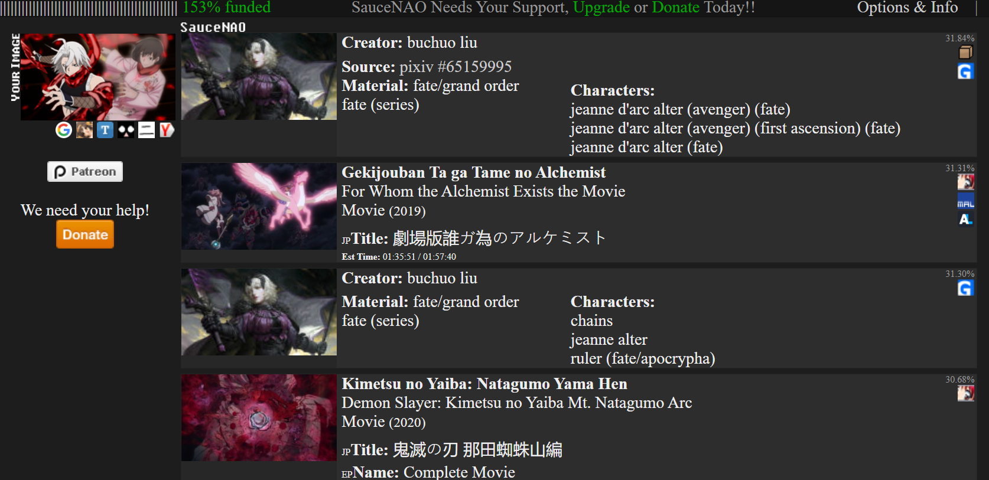This screenshot has width=989, height=480.
Task: Open the Gekijouban Alchemist result thumbnail
Action: pos(259,206)
